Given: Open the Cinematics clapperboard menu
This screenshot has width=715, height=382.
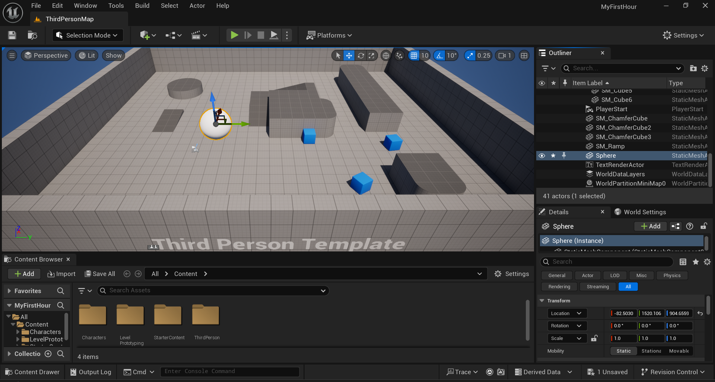Looking at the screenshot, I should pos(199,35).
